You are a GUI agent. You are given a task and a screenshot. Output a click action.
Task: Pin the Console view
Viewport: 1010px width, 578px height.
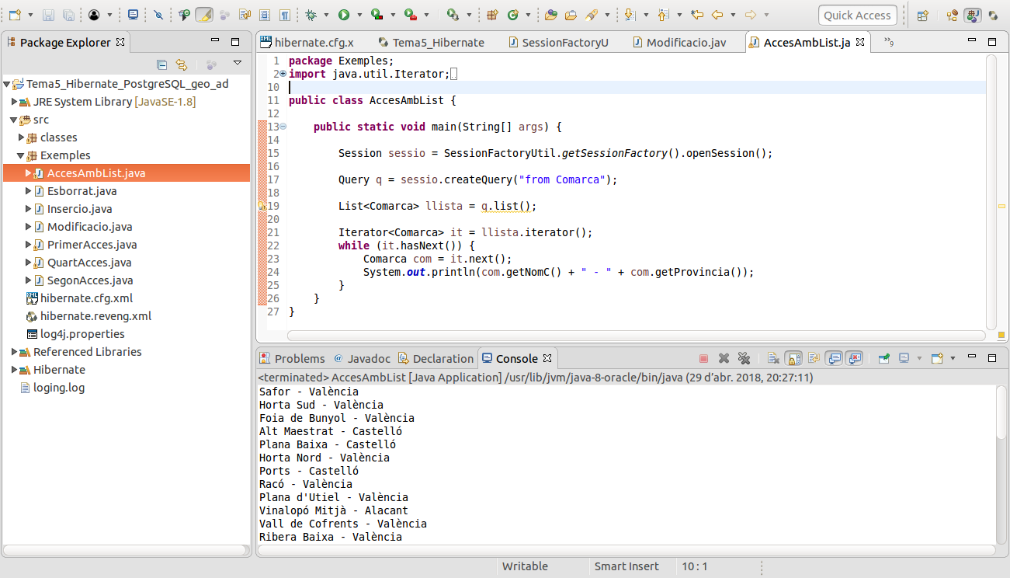tap(883, 358)
